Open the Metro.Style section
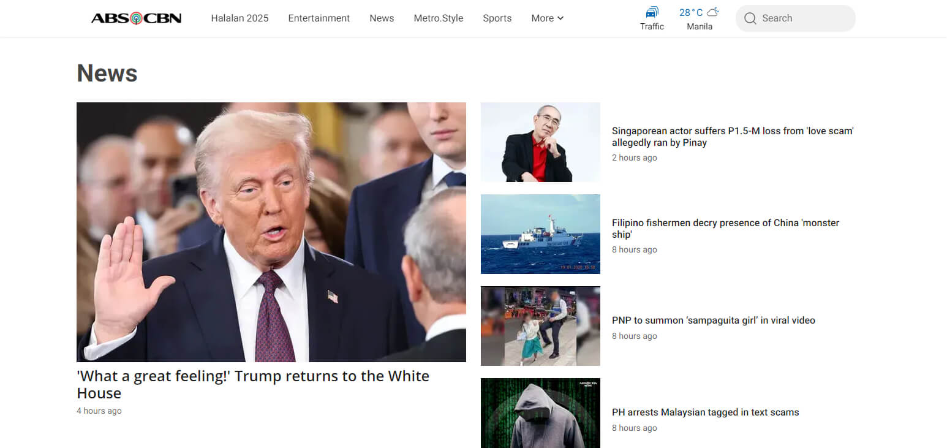 click(x=439, y=18)
